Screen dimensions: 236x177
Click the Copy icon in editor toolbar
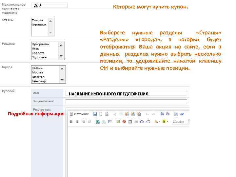pos(121,114)
